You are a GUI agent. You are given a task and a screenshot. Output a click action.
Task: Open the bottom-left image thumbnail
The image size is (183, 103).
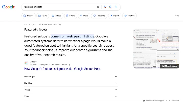(x=145, y=60)
